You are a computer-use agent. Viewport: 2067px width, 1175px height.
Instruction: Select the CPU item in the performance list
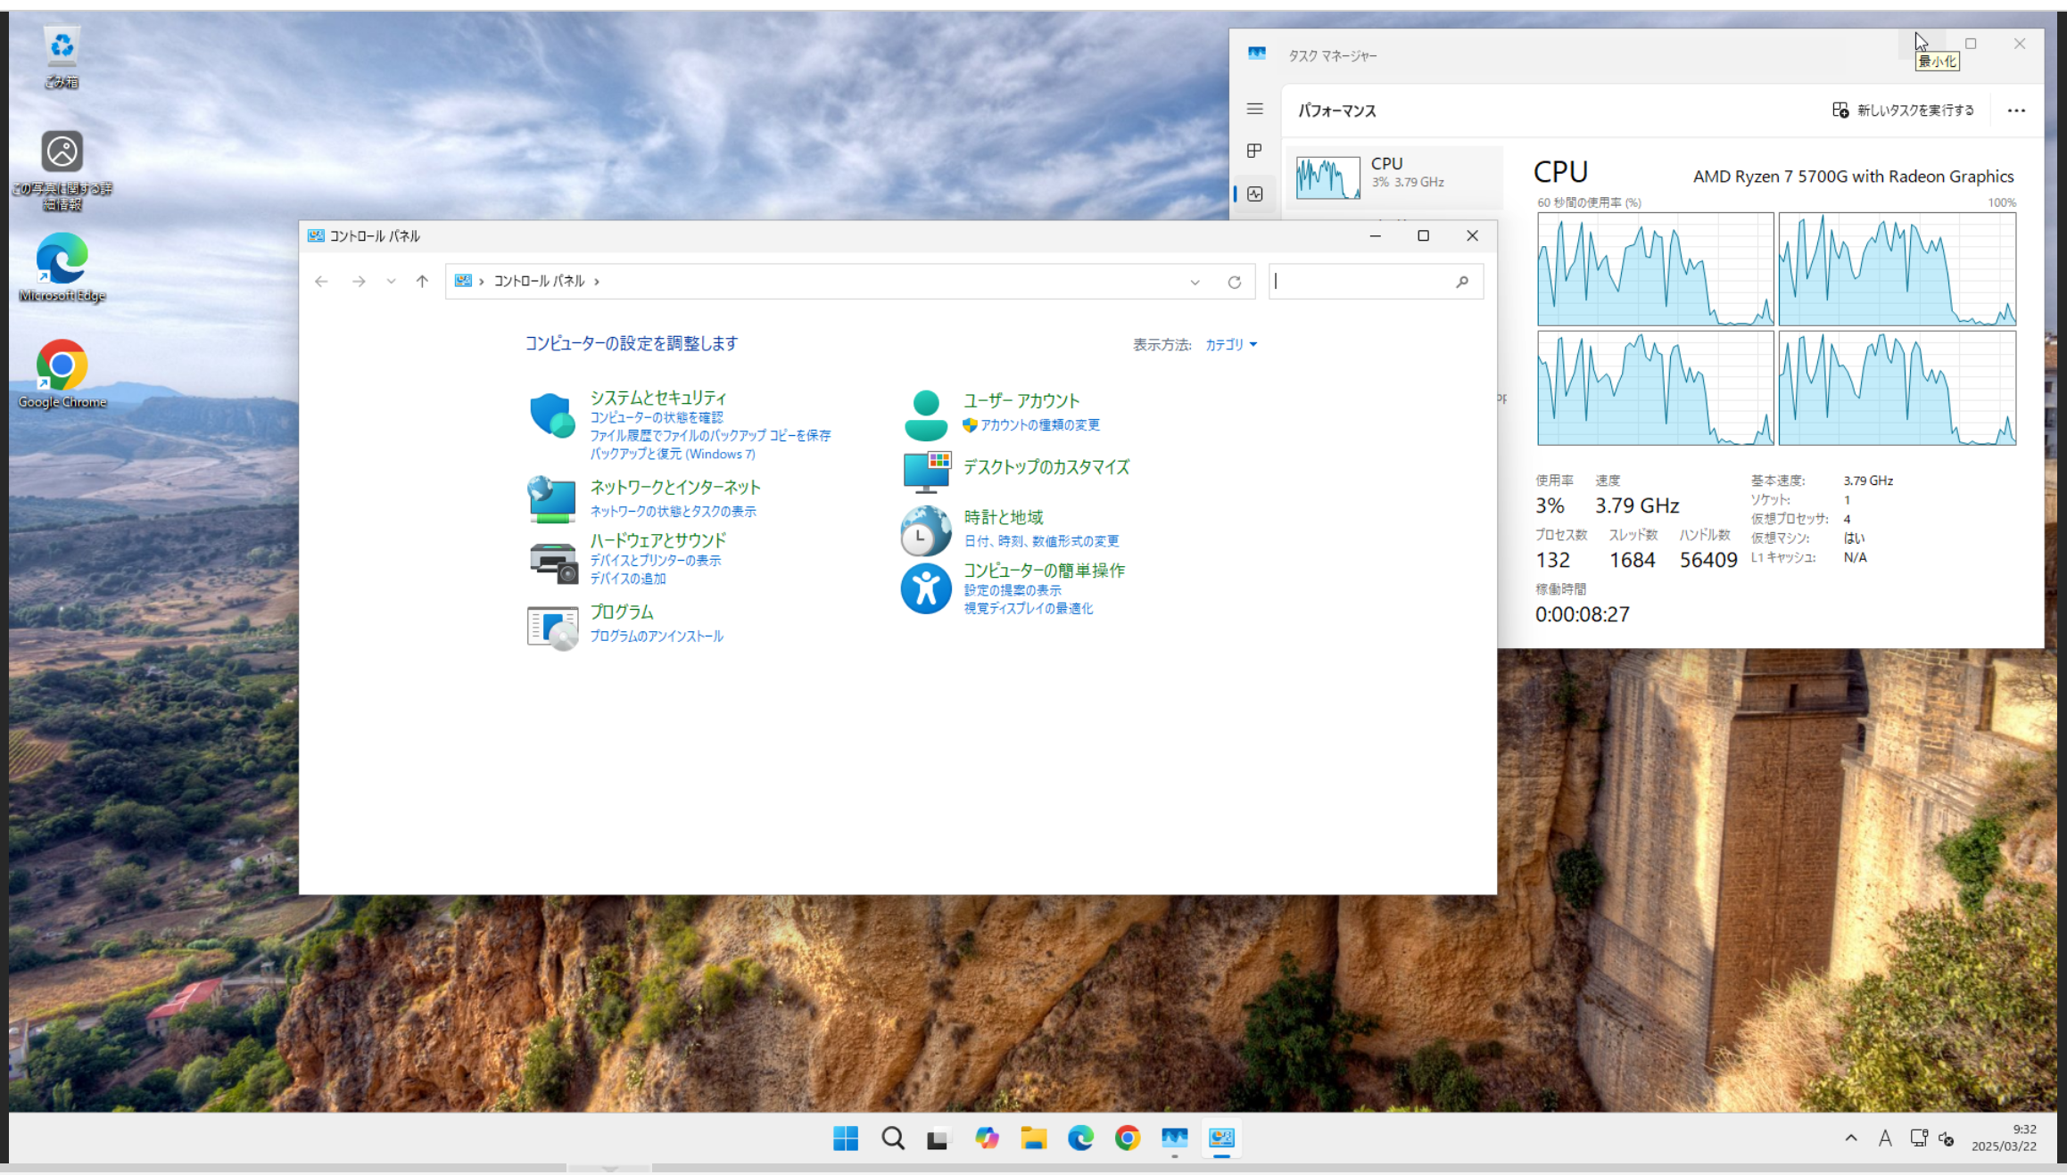click(1394, 176)
